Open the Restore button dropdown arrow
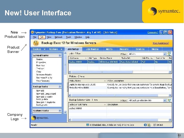 click(61, 49)
